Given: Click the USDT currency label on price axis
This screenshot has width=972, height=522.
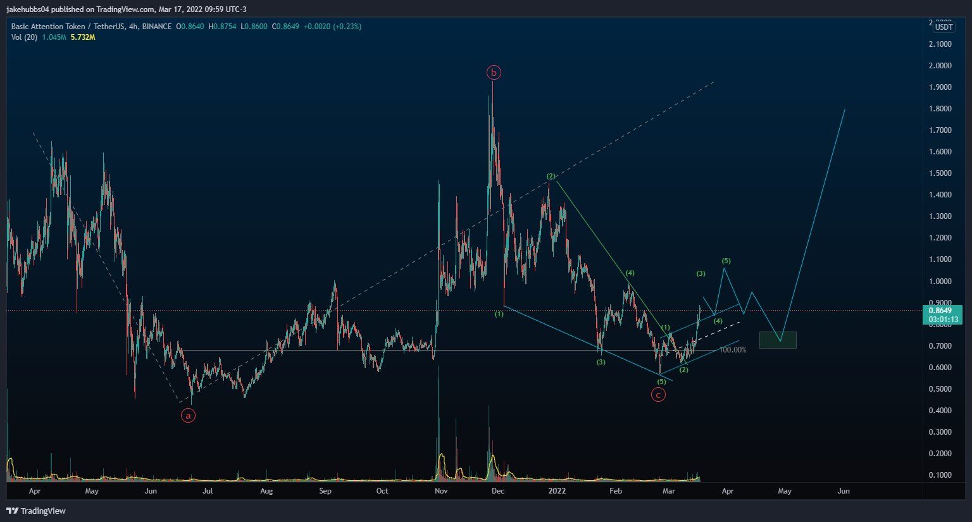Looking at the screenshot, I should point(944,27).
